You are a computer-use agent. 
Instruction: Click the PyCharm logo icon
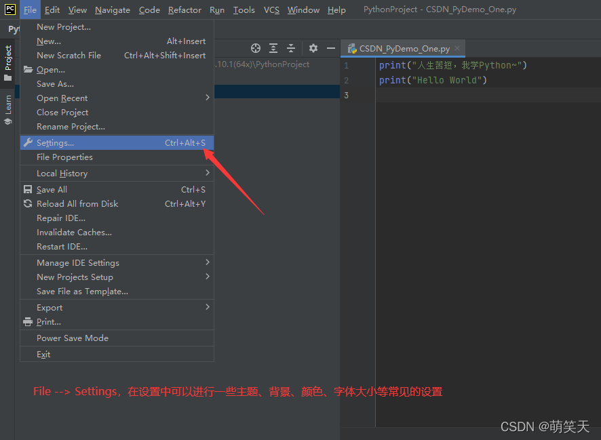click(x=9, y=9)
